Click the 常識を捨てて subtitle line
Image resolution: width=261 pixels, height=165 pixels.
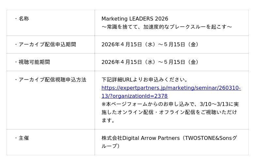pos(166,27)
